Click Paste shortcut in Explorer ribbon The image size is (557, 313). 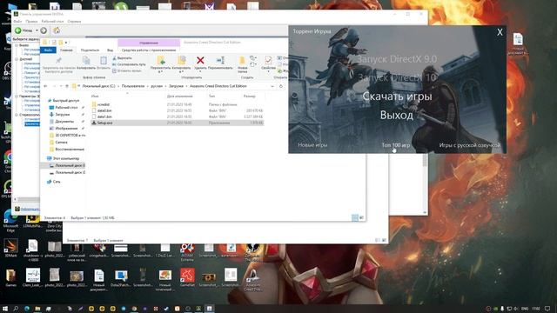pos(127,70)
